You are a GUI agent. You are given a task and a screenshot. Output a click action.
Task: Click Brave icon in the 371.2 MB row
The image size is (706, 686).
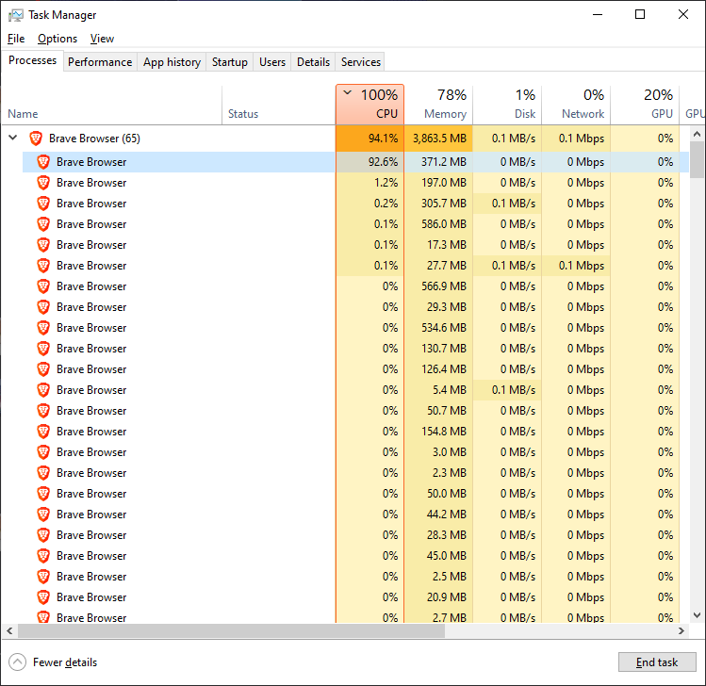point(43,162)
